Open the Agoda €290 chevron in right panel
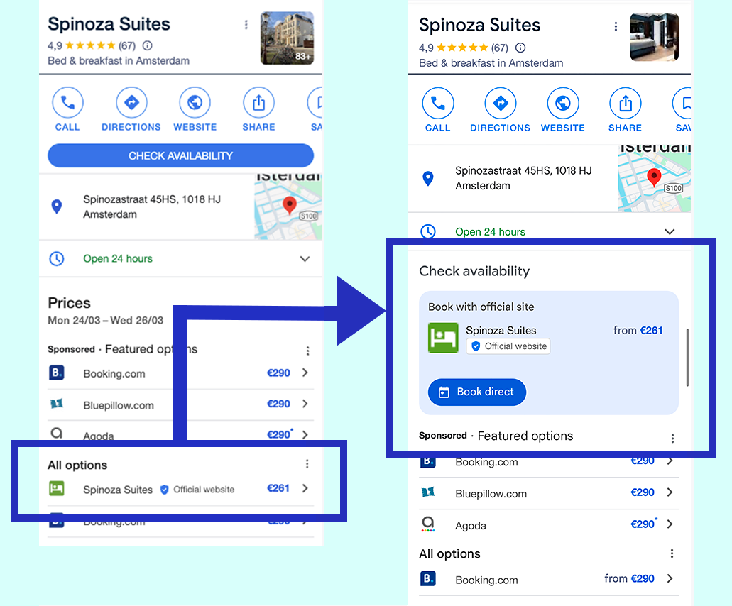The height and width of the screenshot is (606, 732). click(670, 524)
